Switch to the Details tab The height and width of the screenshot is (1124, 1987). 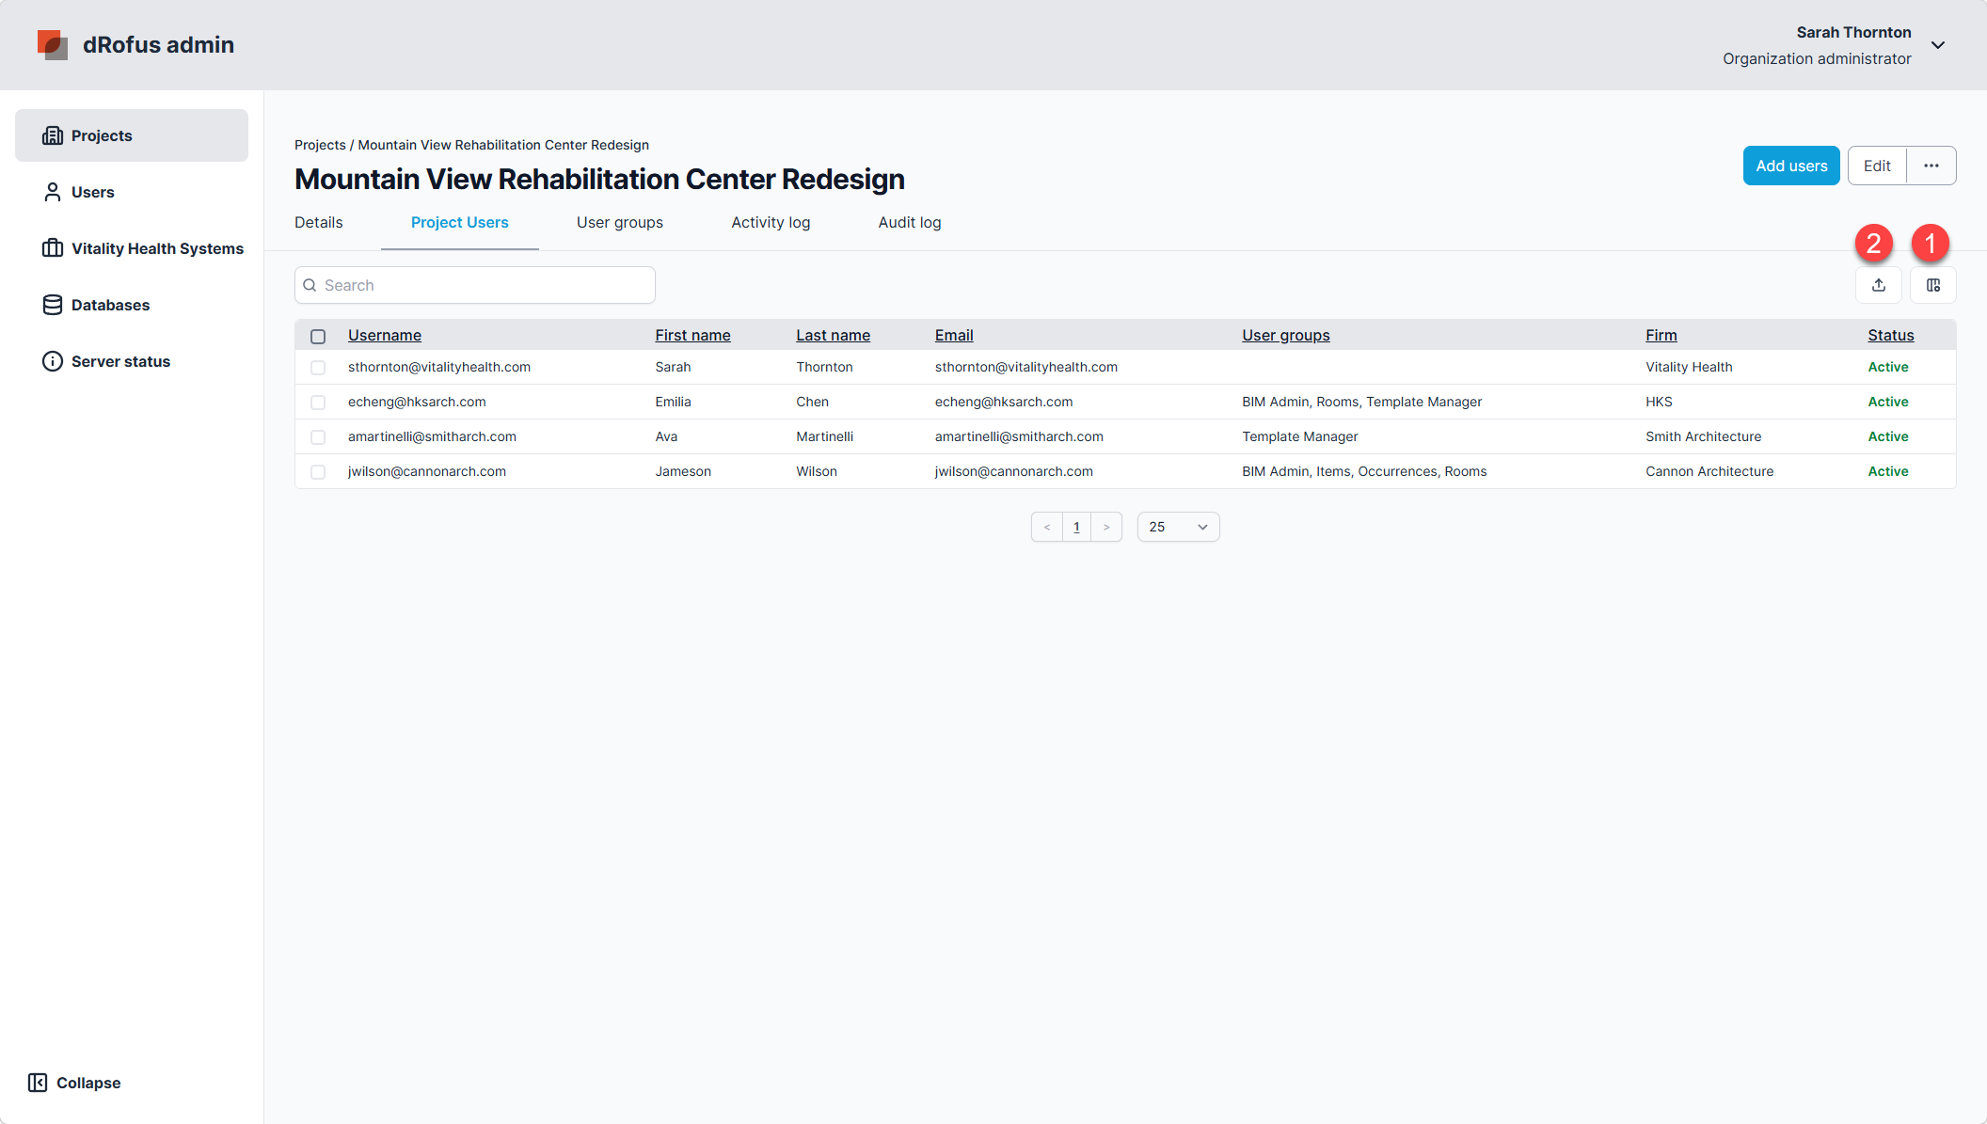pyautogui.click(x=319, y=222)
